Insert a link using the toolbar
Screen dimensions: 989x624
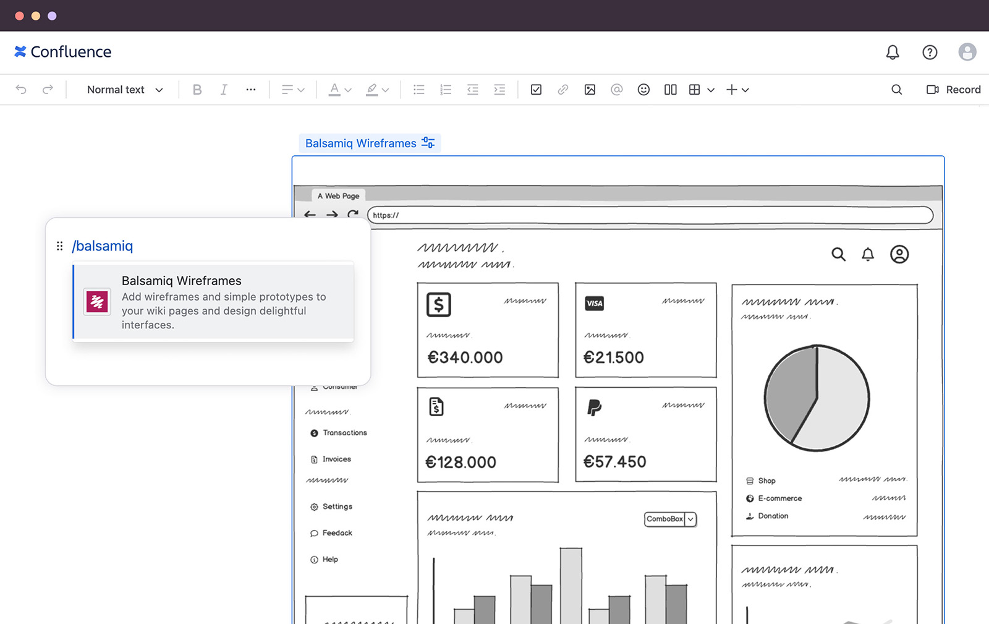(x=562, y=90)
